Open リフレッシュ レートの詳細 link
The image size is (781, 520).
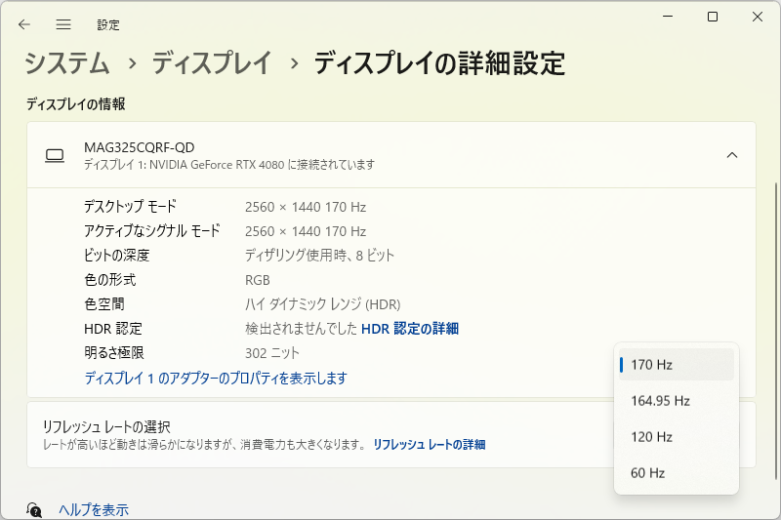coord(429,444)
